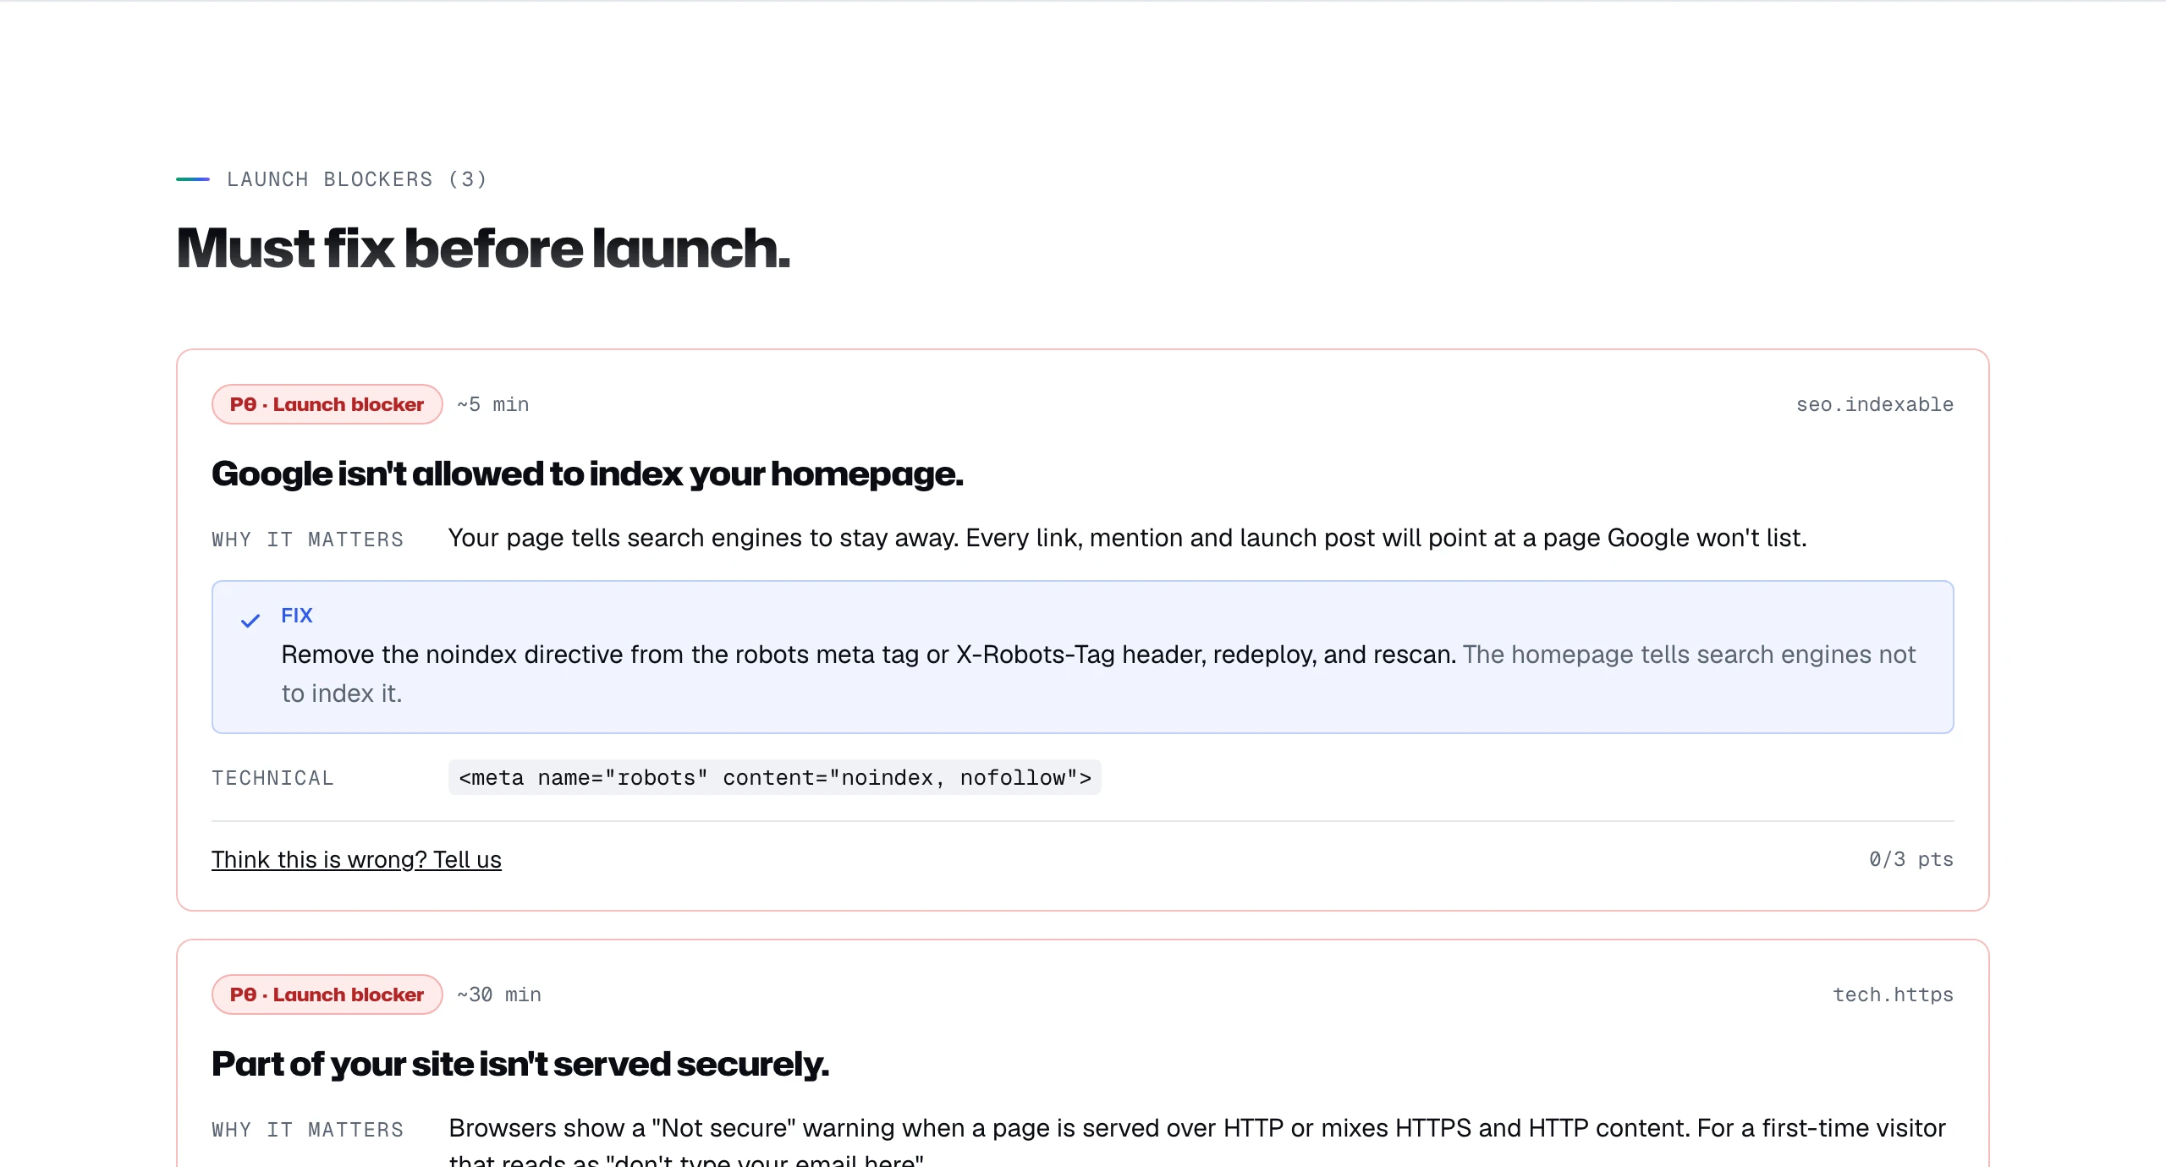Click 'WHY IT MATTERS' label in the indexing card
2166x1167 pixels.
(308, 540)
